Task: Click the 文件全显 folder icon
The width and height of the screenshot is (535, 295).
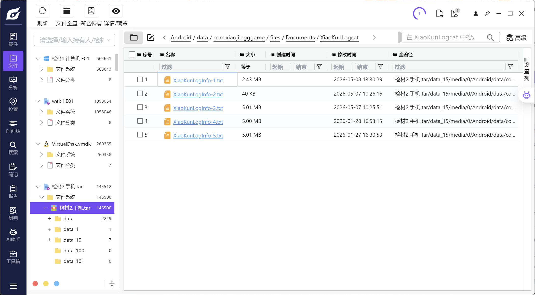Action: pyautogui.click(x=67, y=11)
